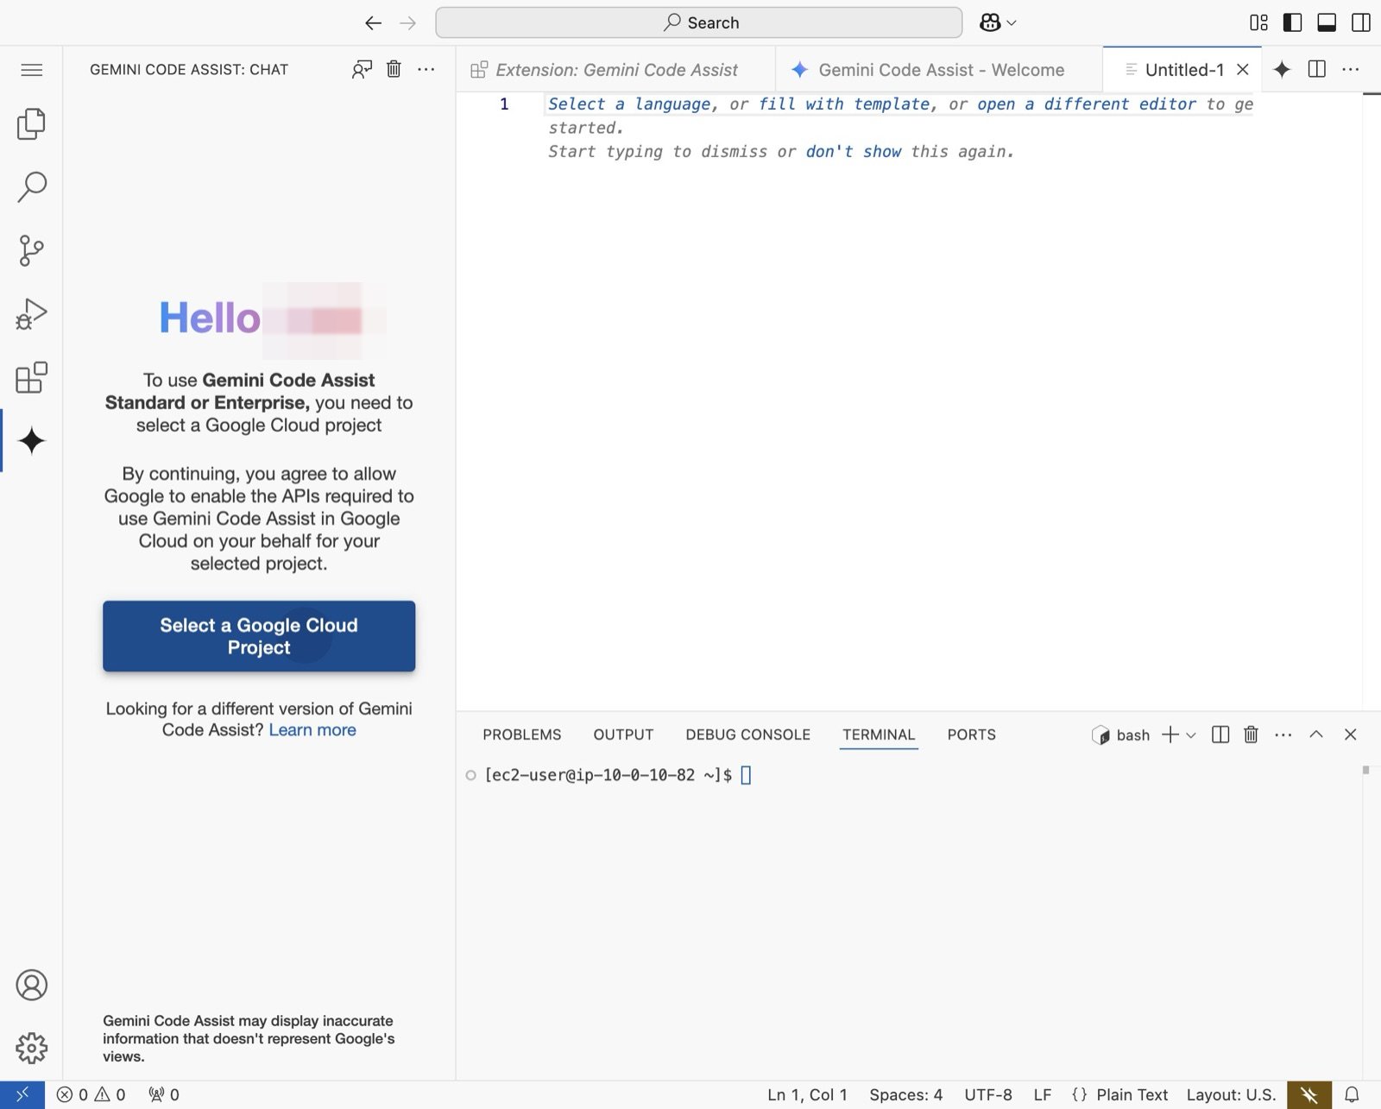Click the top Search command box
The image size is (1381, 1109).
pyautogui.click(x=699, y=22)
